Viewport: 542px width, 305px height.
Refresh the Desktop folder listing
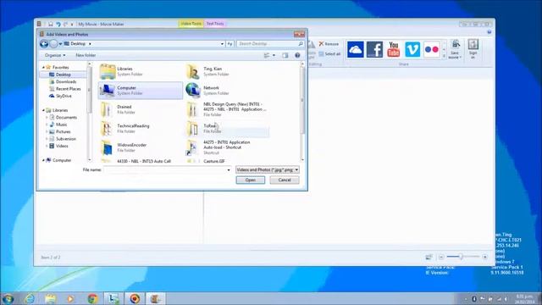point(230,44)
